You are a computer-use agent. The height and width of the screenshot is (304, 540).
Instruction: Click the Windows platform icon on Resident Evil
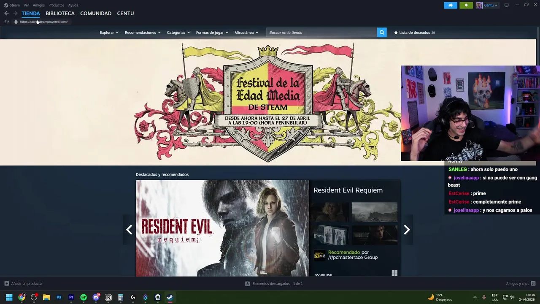coord(394,273)
